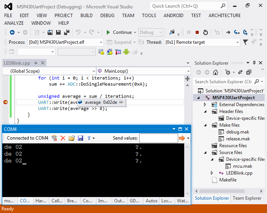Collapse the Header files folder
The image size is (267, 213).
point(205,111)
